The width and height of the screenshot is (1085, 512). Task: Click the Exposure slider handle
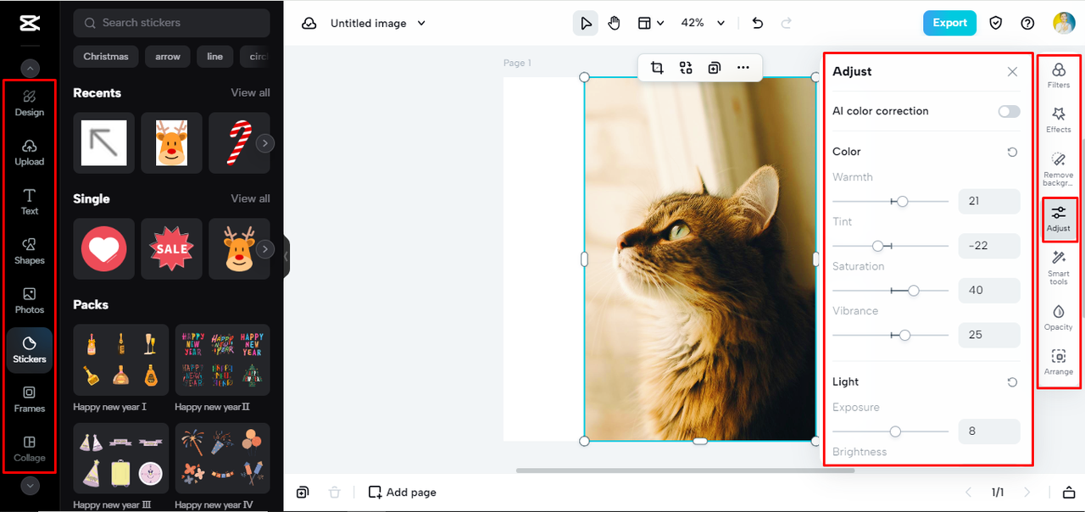tap(895, 431)
